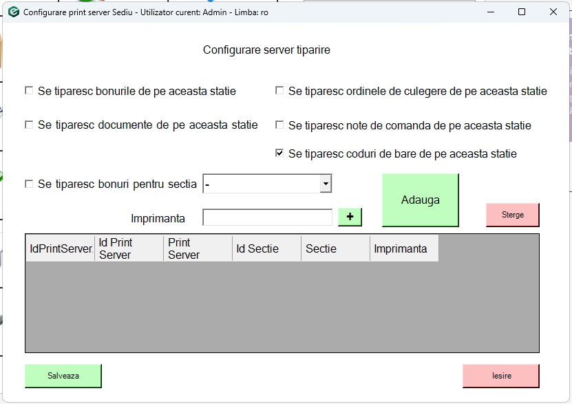The image size is (572, 404).
Task: Click the 'Id Sectie' column header
Action: (266, 248)
